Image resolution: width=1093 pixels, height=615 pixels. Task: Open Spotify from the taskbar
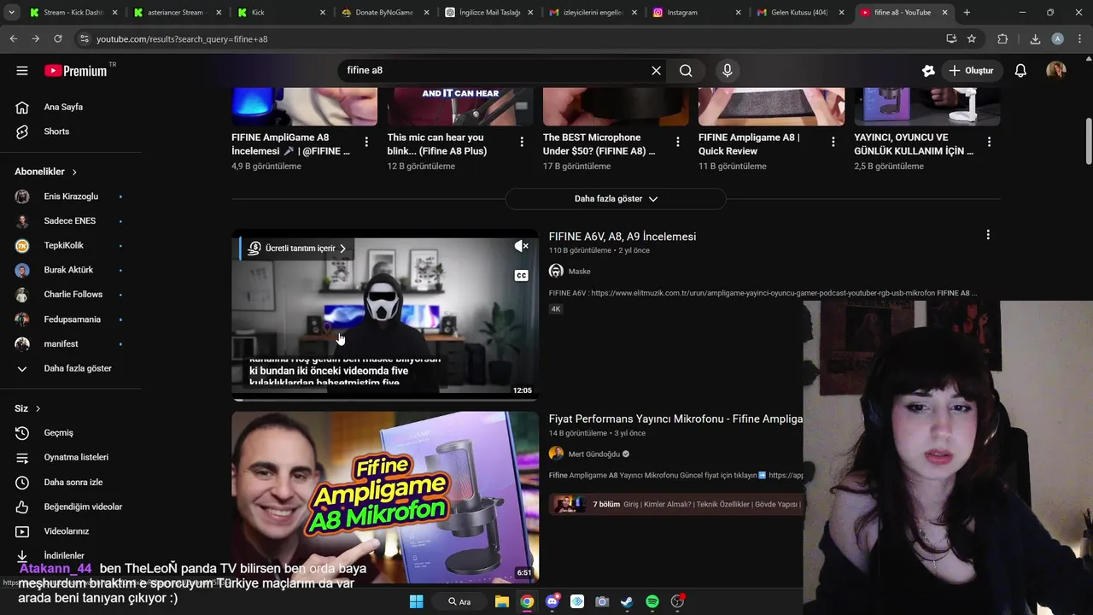coord(652,601)
